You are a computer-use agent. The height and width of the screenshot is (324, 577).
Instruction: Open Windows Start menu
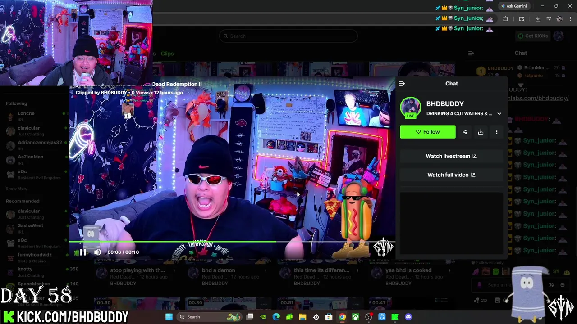click(x=169, y=317)
